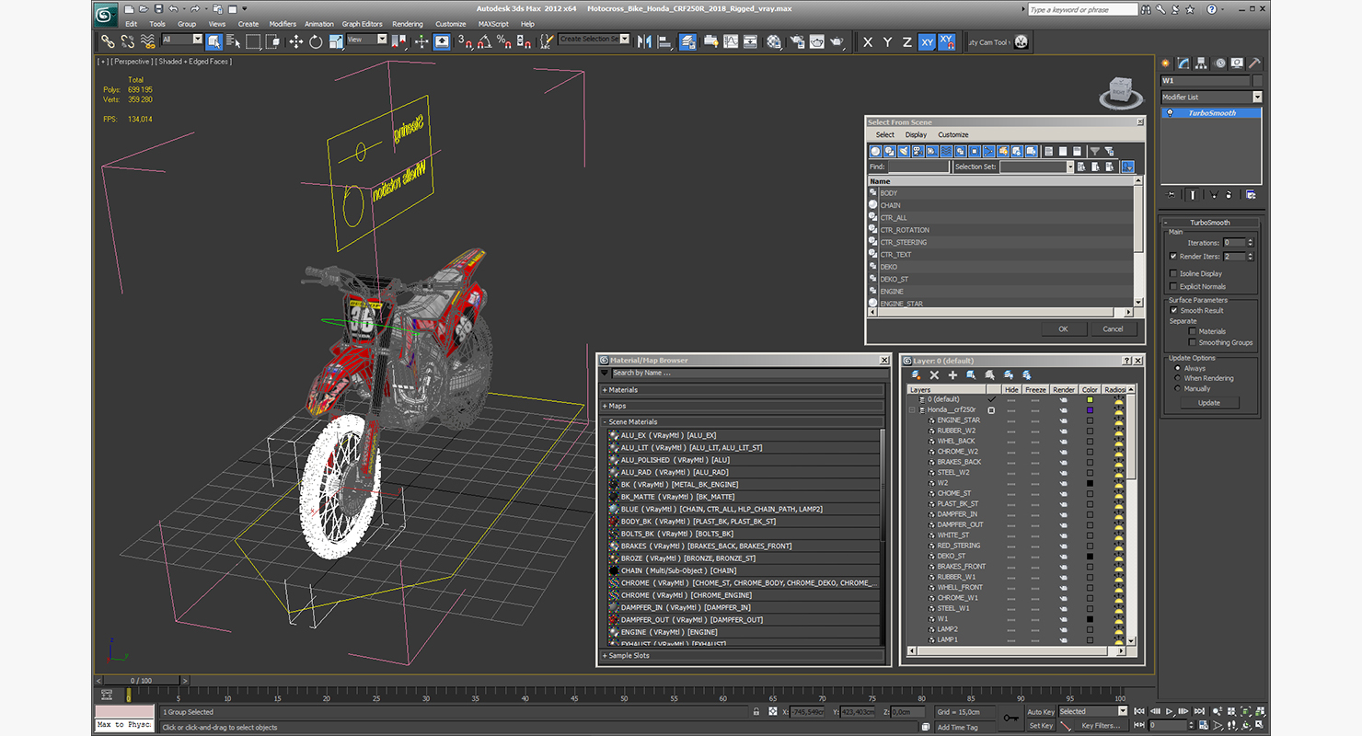This screenshot has height=736, width=1362.
Task: Toggle the Render Iters checkbox
Action: (1173, 257)
